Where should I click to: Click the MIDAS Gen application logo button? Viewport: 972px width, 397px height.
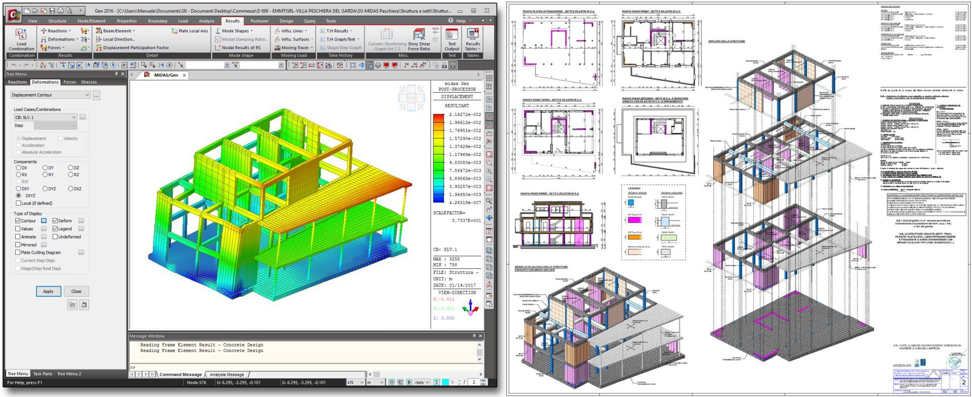tap(13, 15)
